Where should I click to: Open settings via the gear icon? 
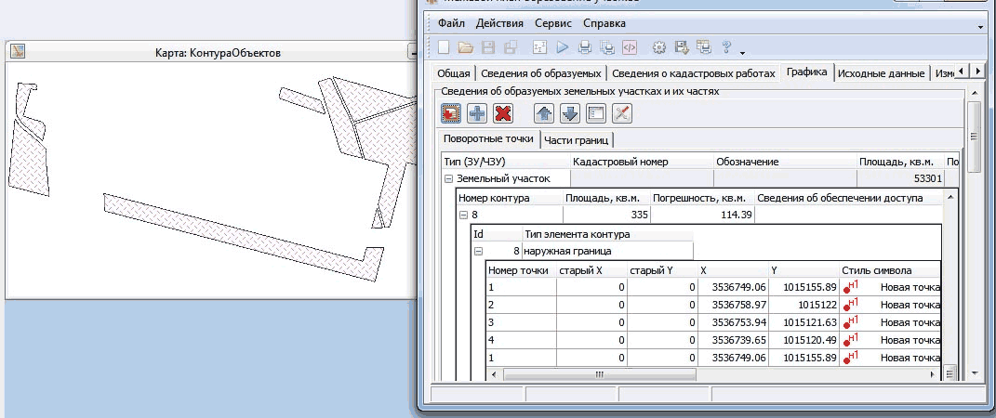[659, 47]
